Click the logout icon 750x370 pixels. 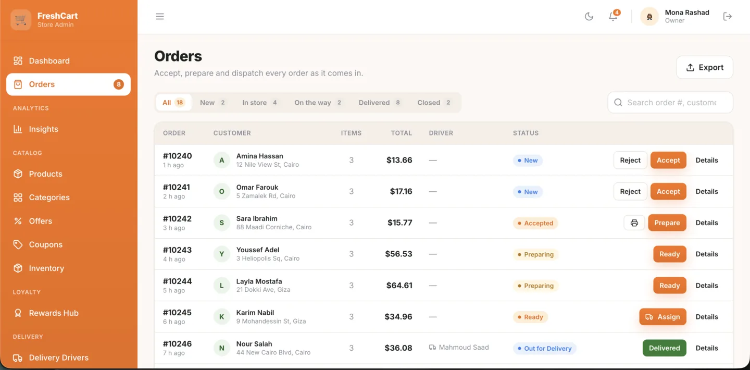728,17
